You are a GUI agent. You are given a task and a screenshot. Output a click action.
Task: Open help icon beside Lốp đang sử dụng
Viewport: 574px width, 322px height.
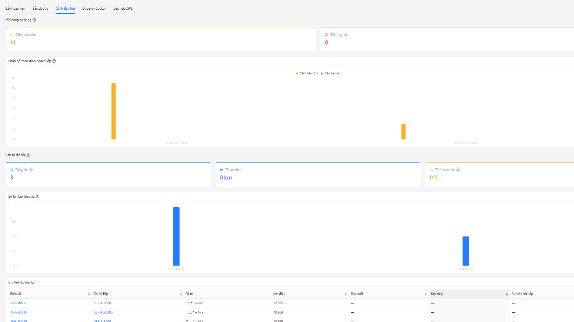tap(34, 20)
